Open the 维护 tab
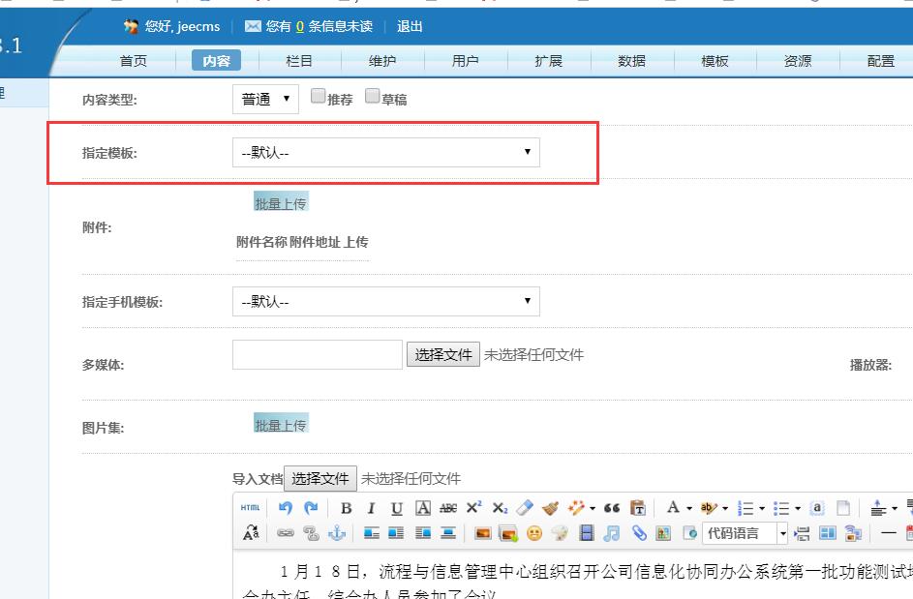The image size is (913, 599). click(382, 61)
